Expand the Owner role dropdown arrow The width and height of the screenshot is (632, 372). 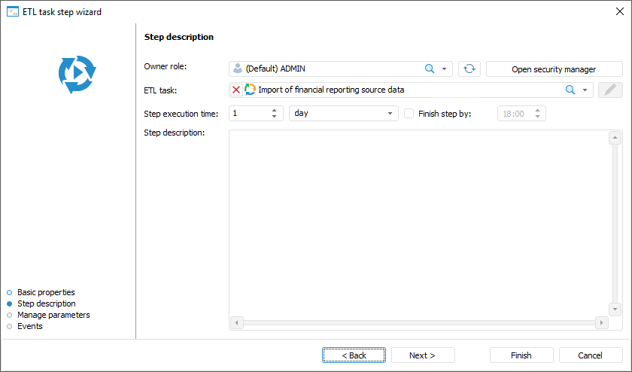(x=444, y=69)
